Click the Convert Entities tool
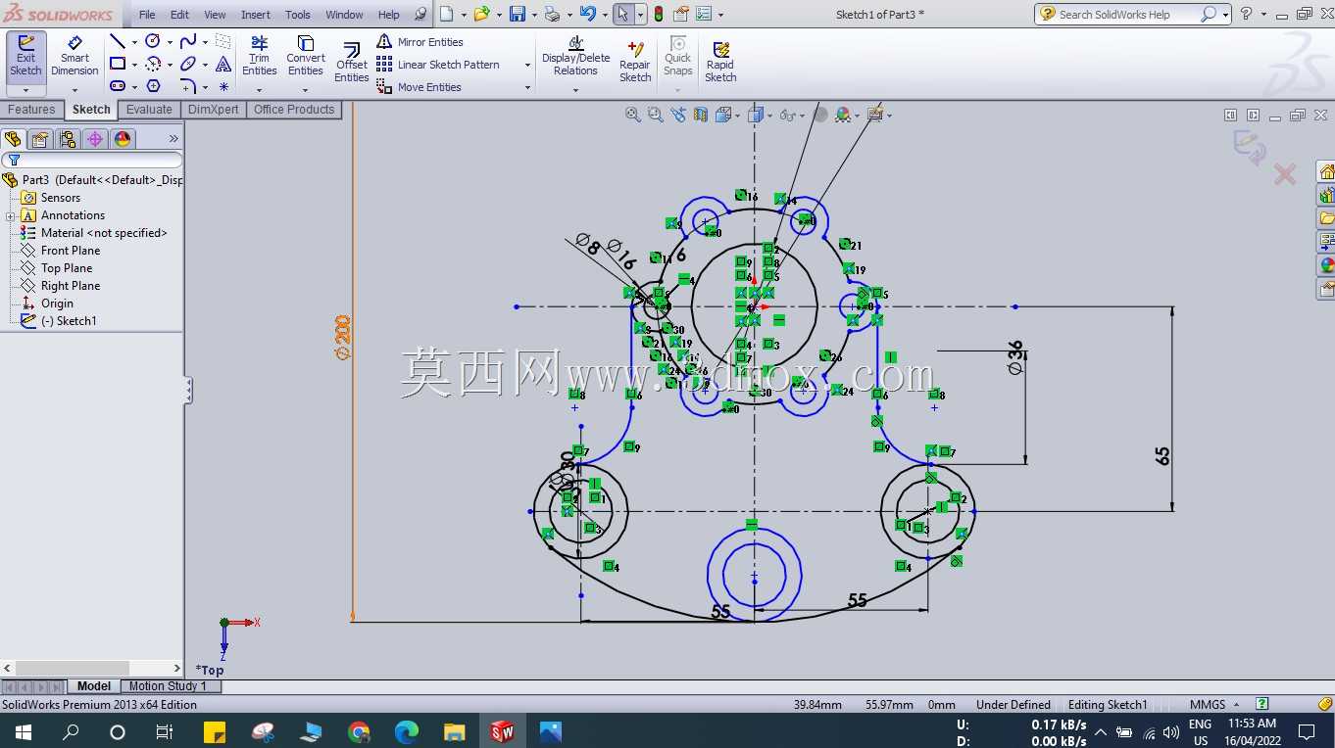 306,57
